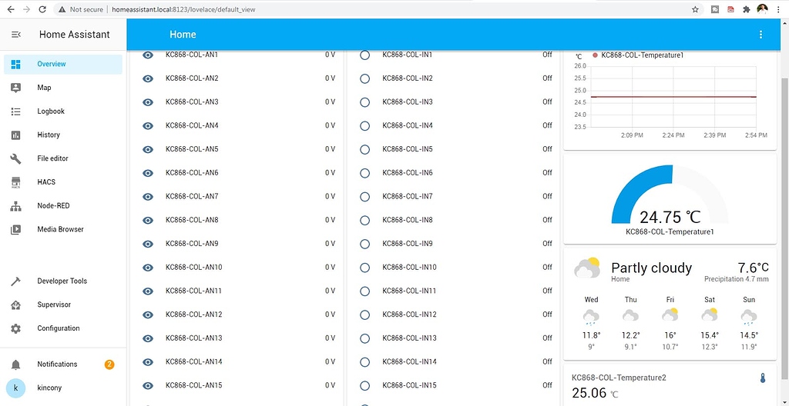The height and width of the screenshot is (406, 789).
Task: Click the Precipitation 4.7 mm text
Action: click(736, 279)
